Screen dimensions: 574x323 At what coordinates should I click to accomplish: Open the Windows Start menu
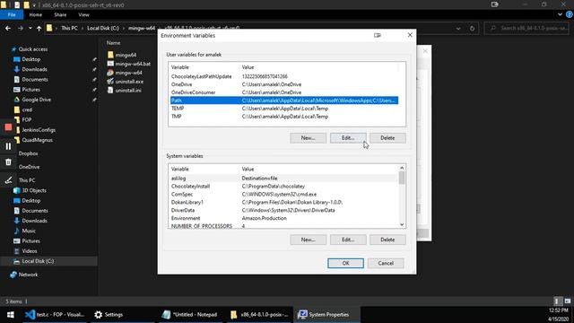click(10, 315)
